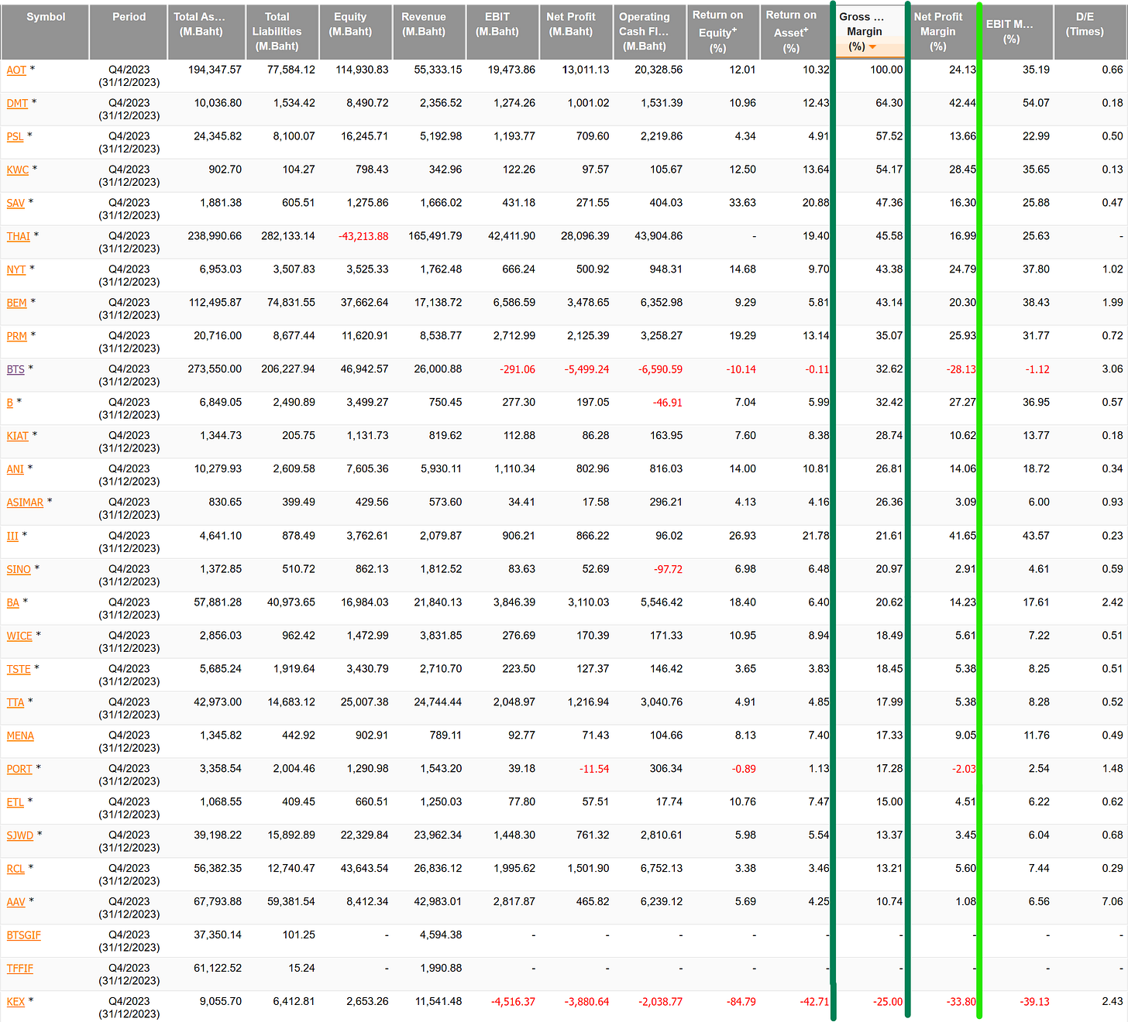Open the KEX stock symbol link

point(15,1003)
